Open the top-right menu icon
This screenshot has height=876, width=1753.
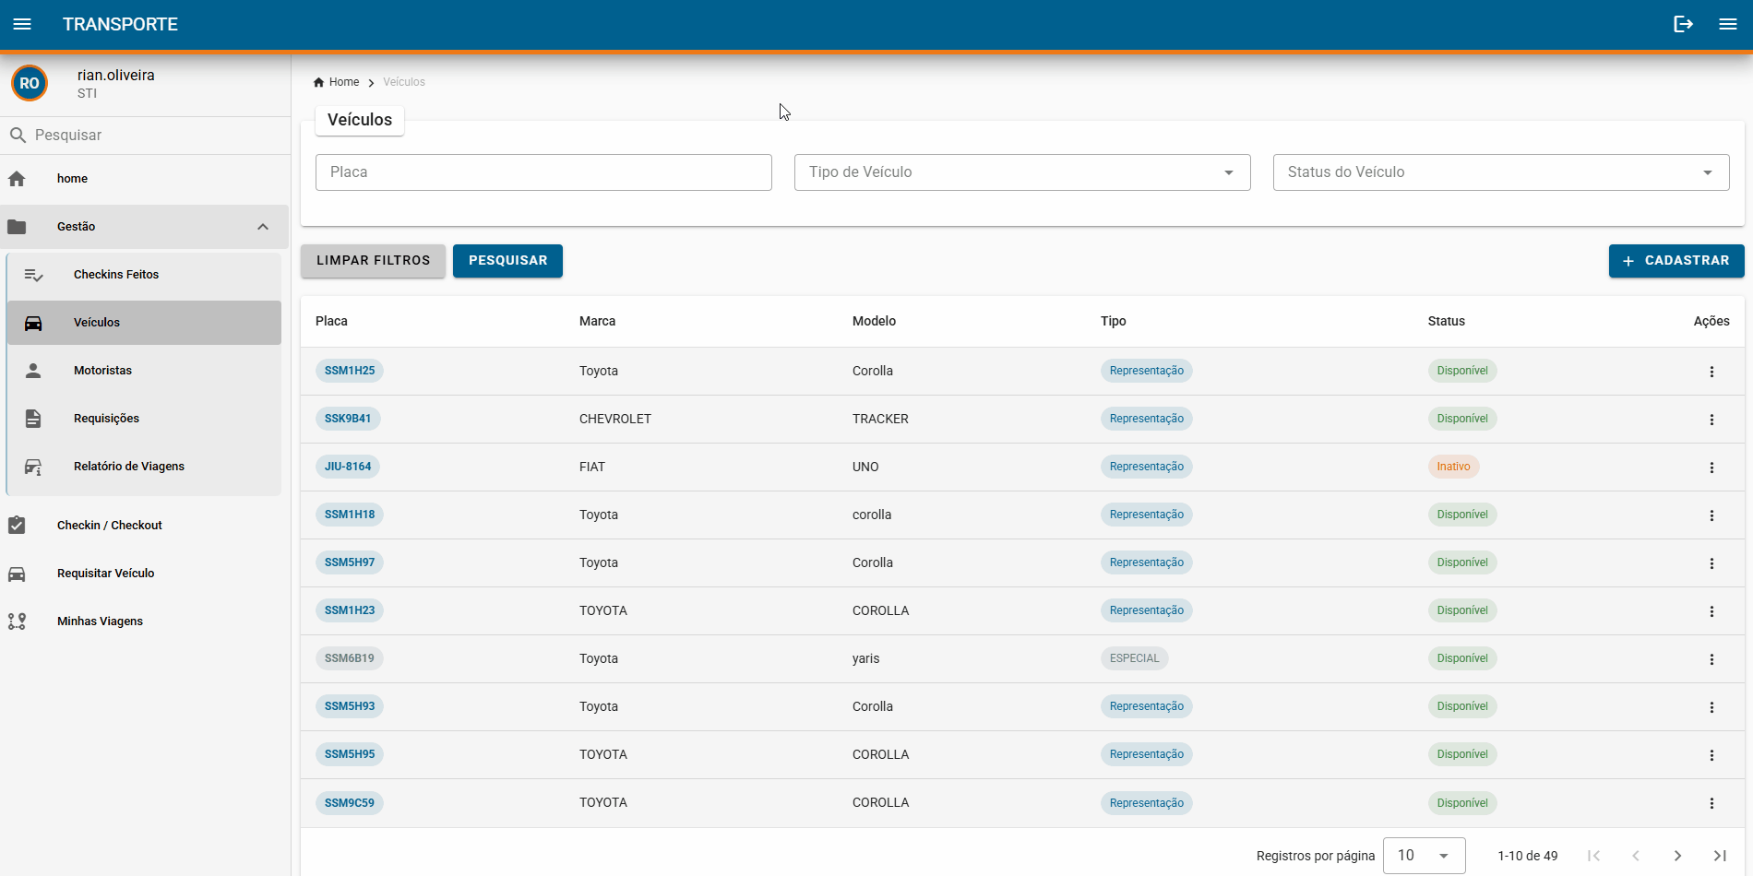[1728, 24]
